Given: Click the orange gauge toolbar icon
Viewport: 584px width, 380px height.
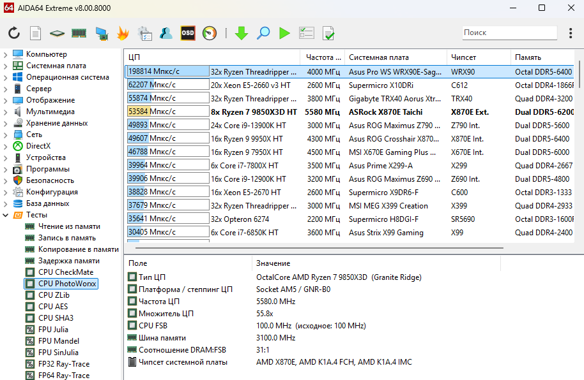Looking at the screenshot, I should (x=210, y=33).
